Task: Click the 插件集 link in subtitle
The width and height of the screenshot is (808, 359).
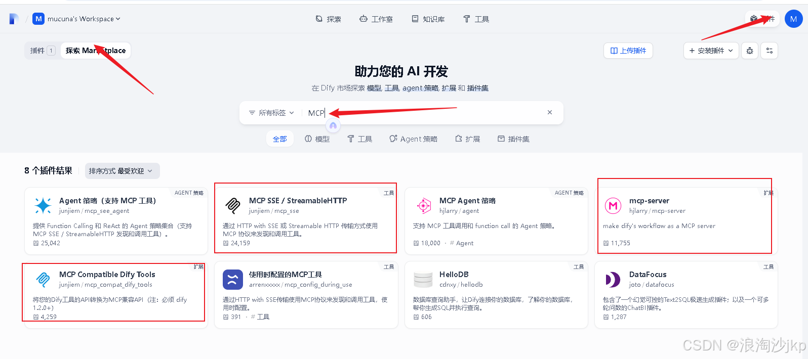Action: (x=477, y=88)
